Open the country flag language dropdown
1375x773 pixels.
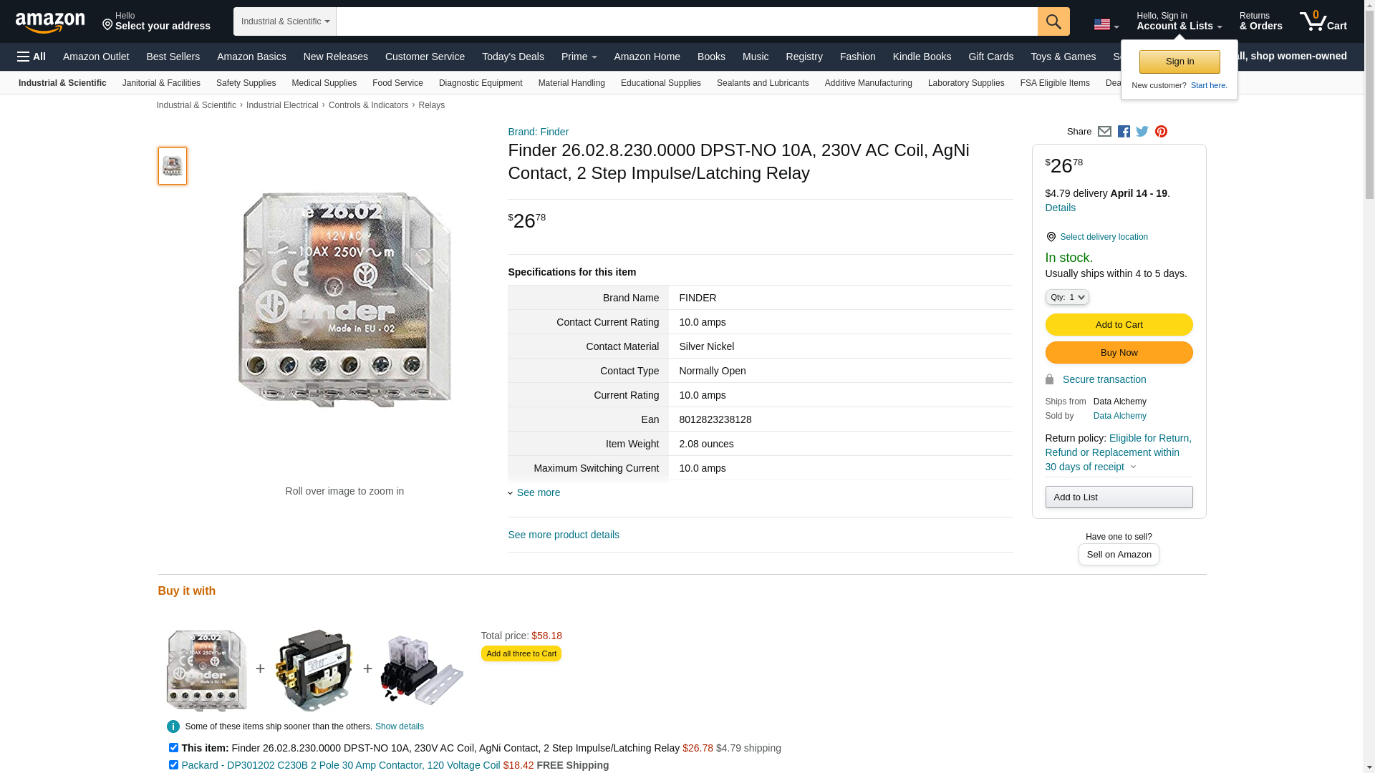1106,25
